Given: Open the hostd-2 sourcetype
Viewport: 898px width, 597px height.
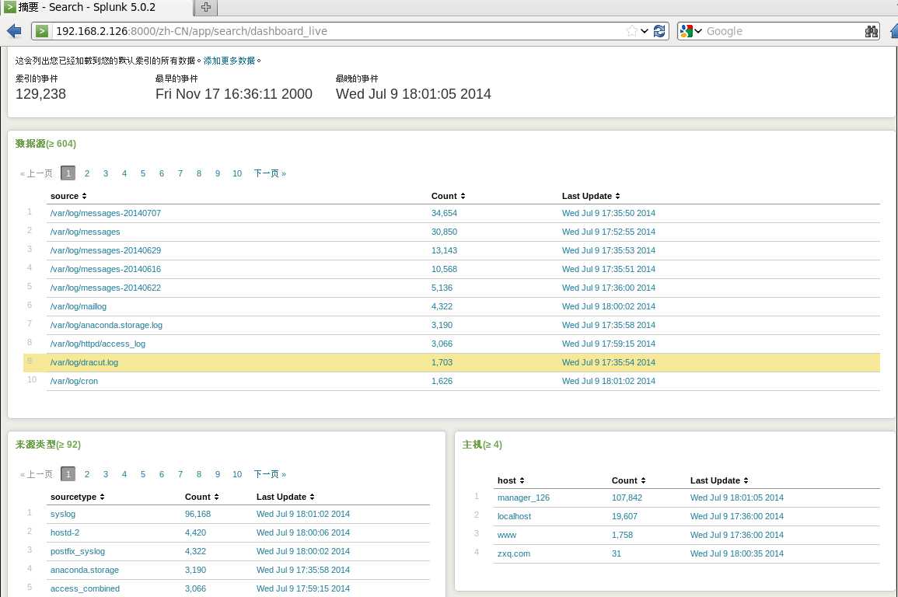Looking at the screenshot, I should [x=65, y=532].
